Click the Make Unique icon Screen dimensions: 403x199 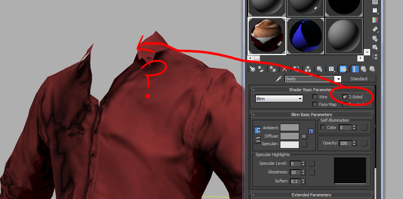click(x=308, y=69)
